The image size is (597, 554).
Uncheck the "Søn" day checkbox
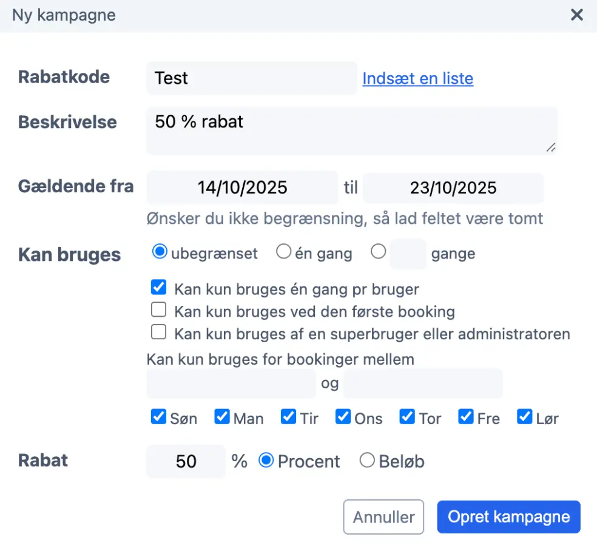pyautogui.click(x=158, y=417)
